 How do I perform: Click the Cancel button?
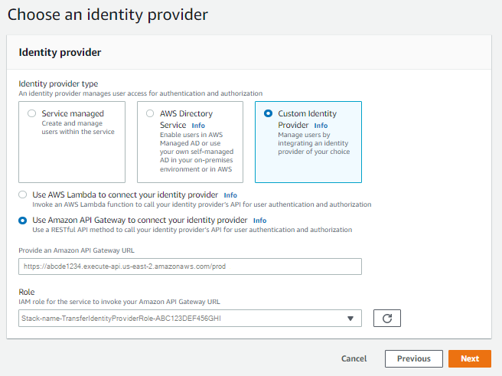pyautogui.click(x=354, y=358)
